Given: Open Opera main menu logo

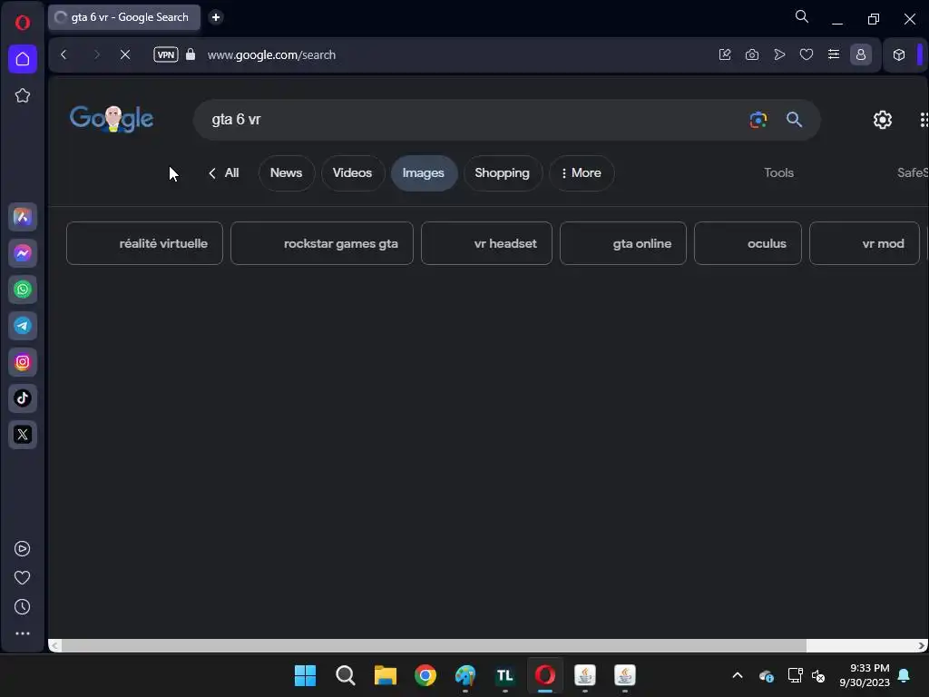Looking at the screenshot, I should (23, 23).
